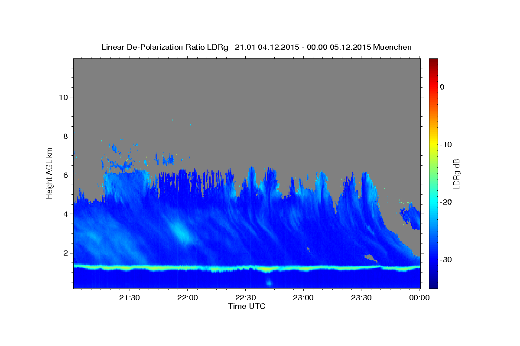Click the '22:30' time tick label
This screenshot has width=520, height=346.
point(245,298)
